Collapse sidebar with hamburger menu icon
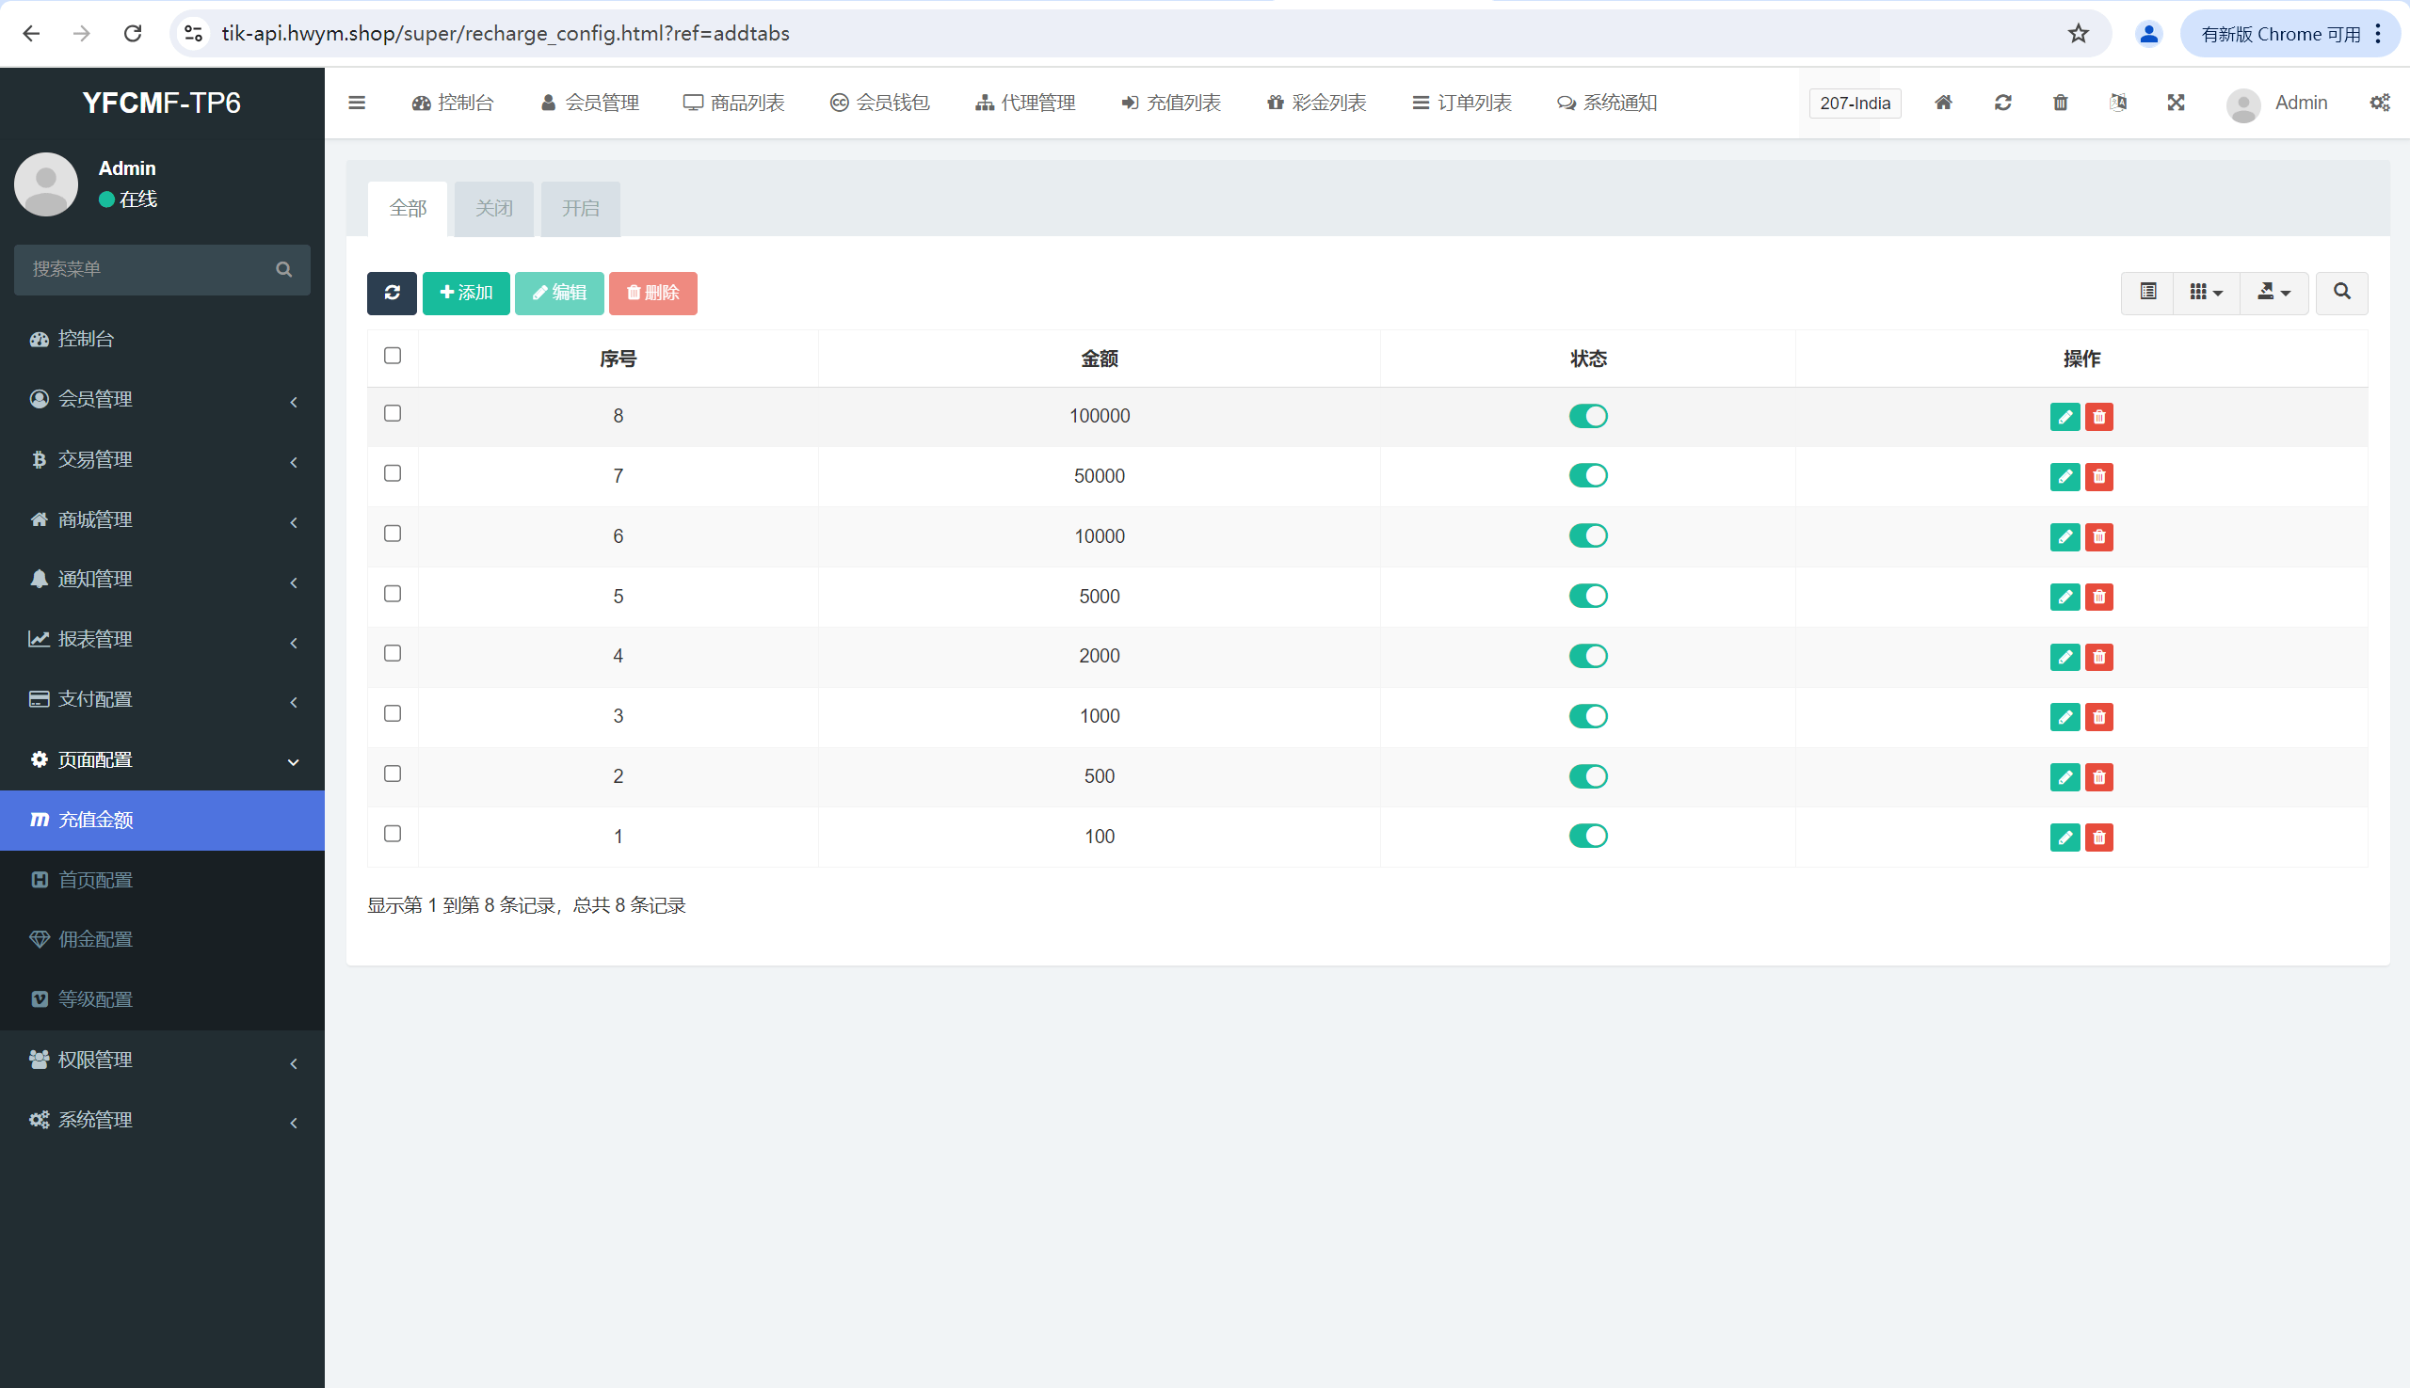Image resolution: width=2410 pixels, height=1388 pixels. (x=357, y=103)
